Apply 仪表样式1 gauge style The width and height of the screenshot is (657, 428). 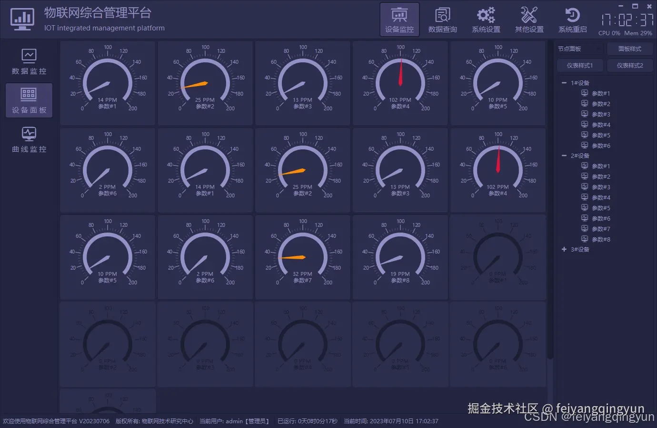pyautogui.click(x=580, y=66)
